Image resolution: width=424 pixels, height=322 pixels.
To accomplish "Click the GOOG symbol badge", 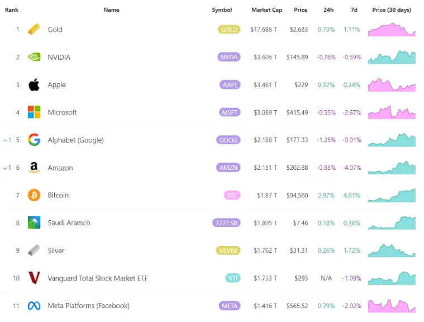I will click(228, 140).
